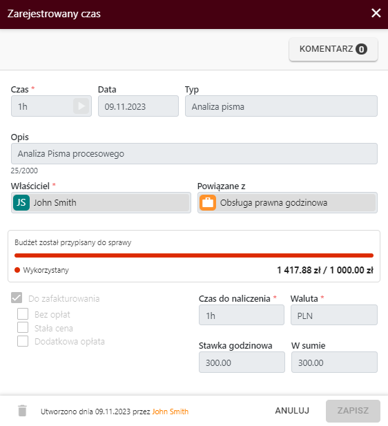Screen dimensions: 388x426
Task: Click the ZAPISZ save button
Action: point(353,411)
